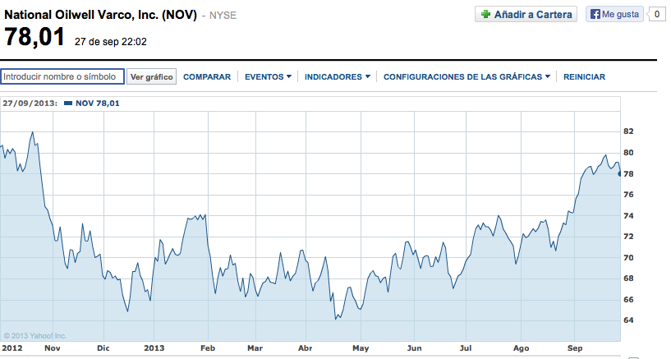
Task: Click the Ago label on time axis
Action: 522,347
